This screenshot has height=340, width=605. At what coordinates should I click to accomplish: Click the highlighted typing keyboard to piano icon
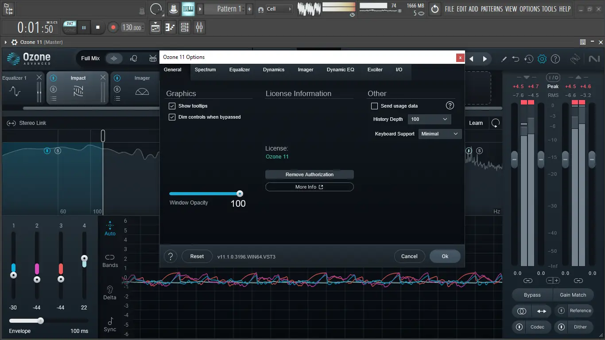tap(188, 9)
